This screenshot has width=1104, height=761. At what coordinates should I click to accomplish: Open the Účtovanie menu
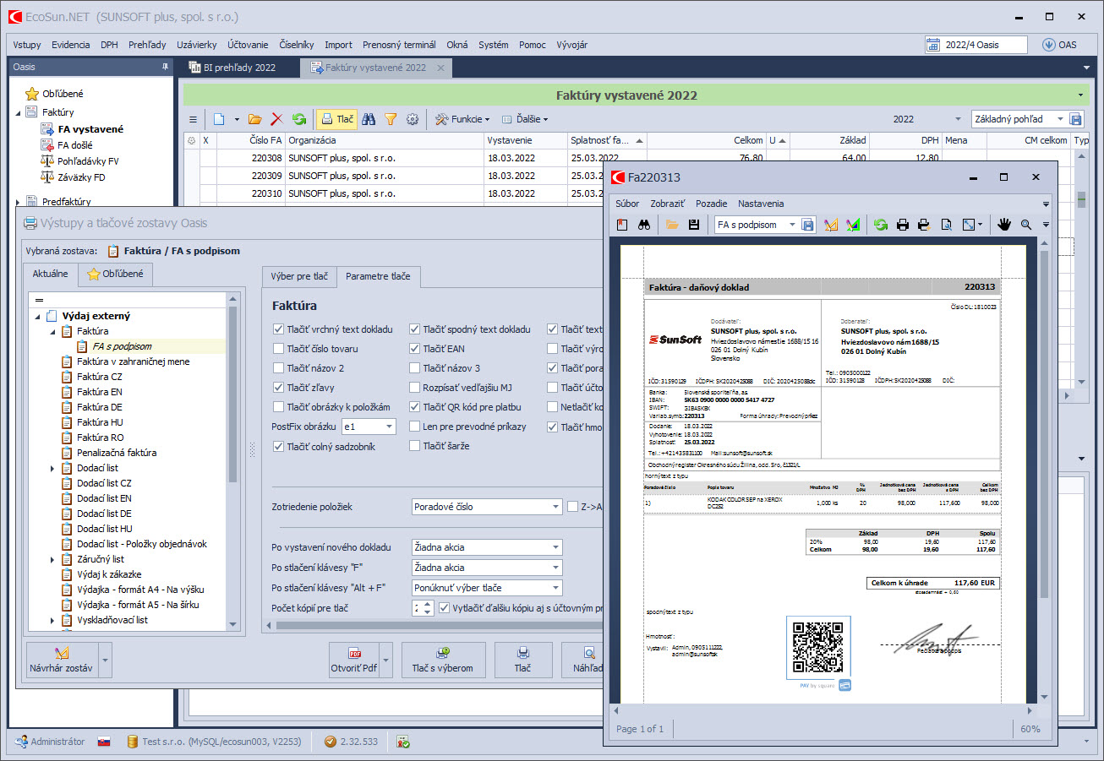[x=248, y=45]
